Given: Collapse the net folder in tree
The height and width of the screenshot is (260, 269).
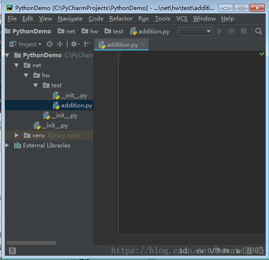Looking at the screenshot, I should point(17,65).
